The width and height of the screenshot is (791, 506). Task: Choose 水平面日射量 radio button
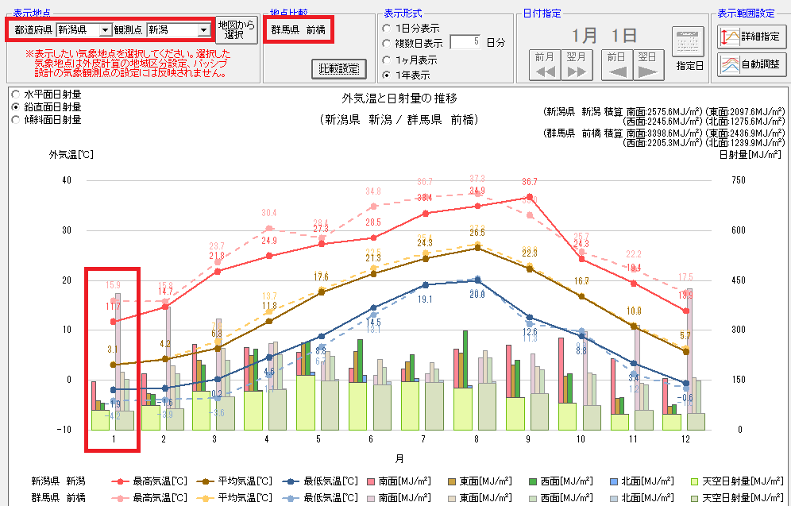click(16, 94)
